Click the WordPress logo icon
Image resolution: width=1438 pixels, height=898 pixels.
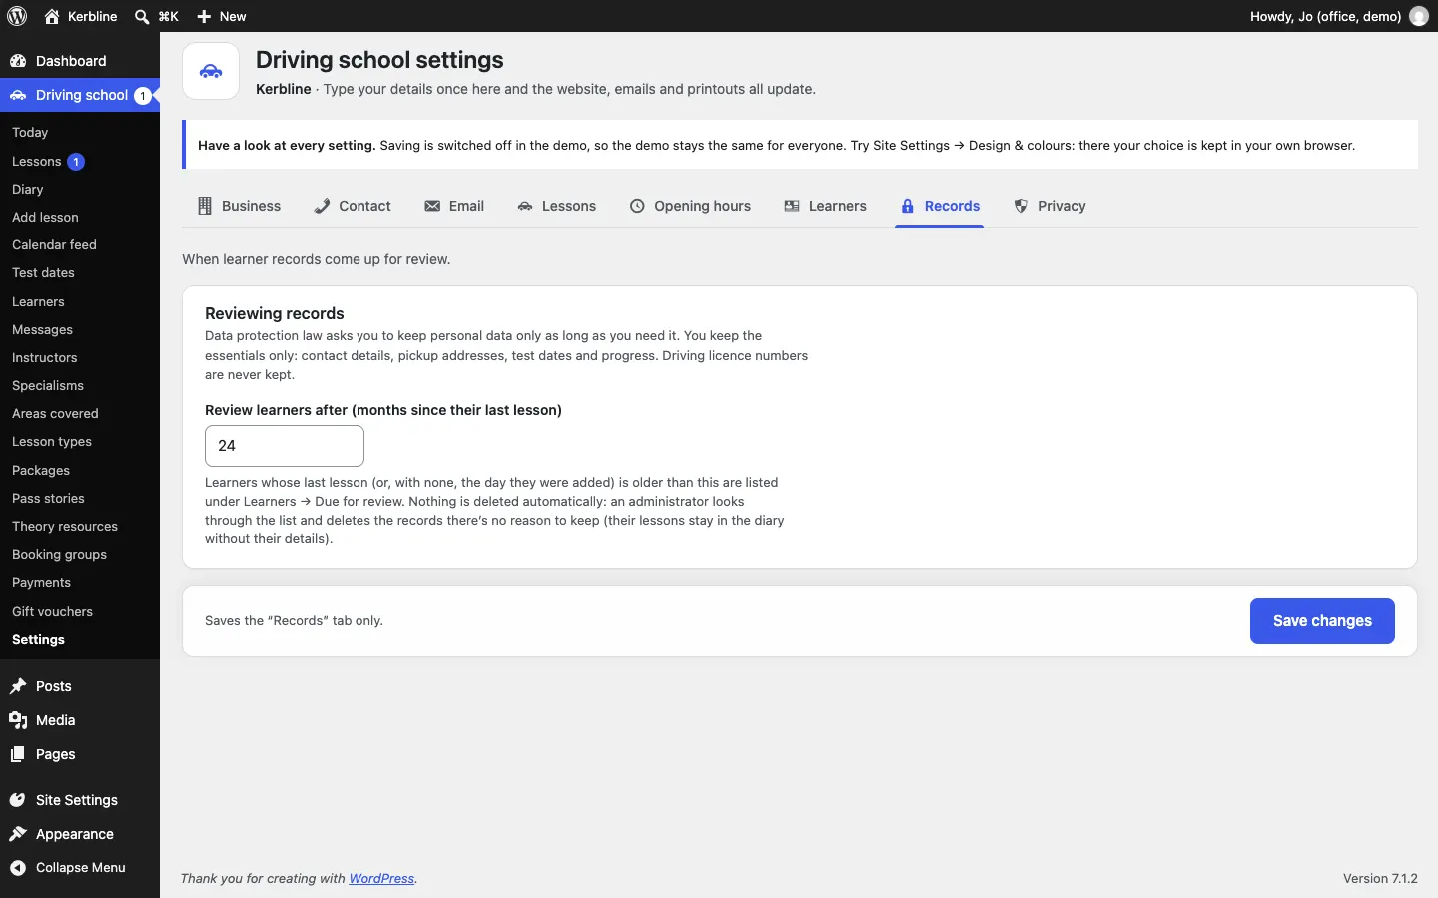coord(17,16)
